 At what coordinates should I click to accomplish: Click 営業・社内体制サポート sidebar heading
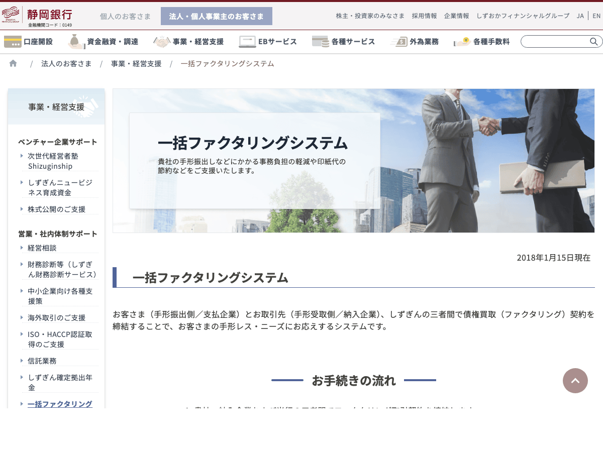tap(58, 234)
